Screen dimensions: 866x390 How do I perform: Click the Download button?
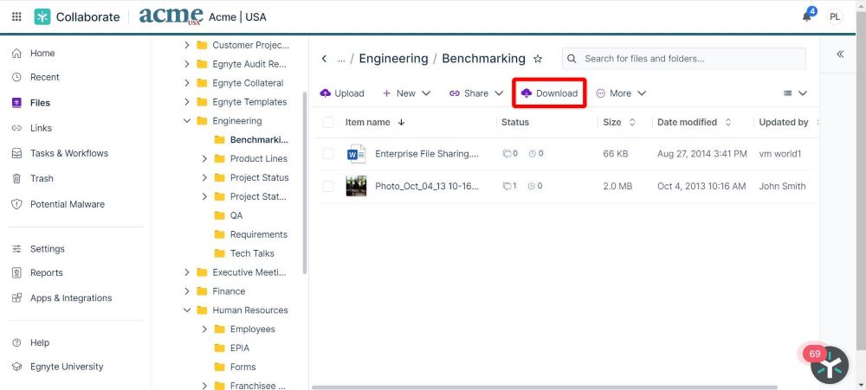(549, 93)
